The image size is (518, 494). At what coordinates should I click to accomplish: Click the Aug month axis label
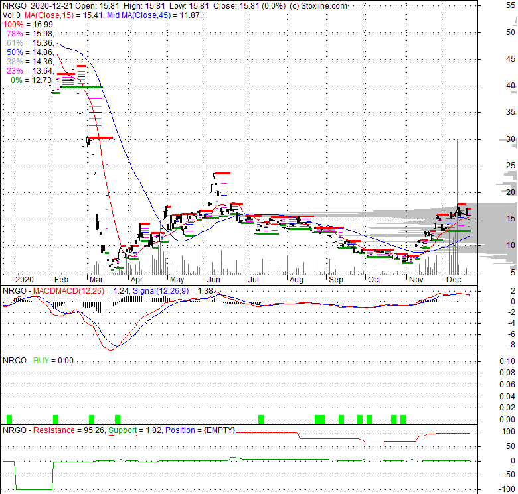coord(296,280)
